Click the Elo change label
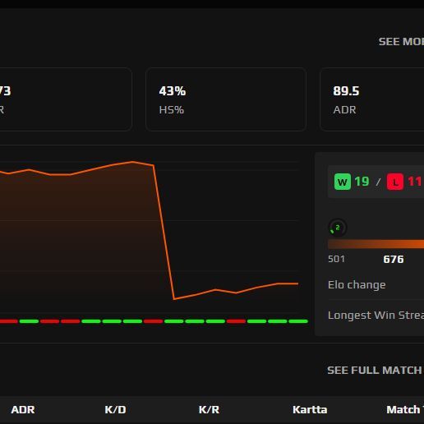Image resolution: width=424 pixels, height=424 pixels. tap(357, 285)
